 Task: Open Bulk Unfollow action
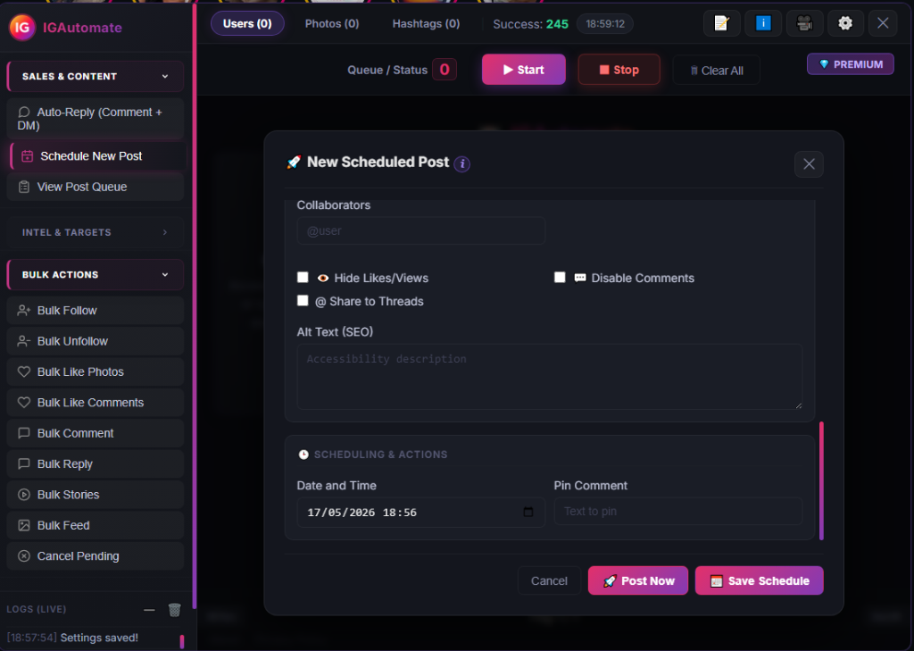tap(96, 341)
